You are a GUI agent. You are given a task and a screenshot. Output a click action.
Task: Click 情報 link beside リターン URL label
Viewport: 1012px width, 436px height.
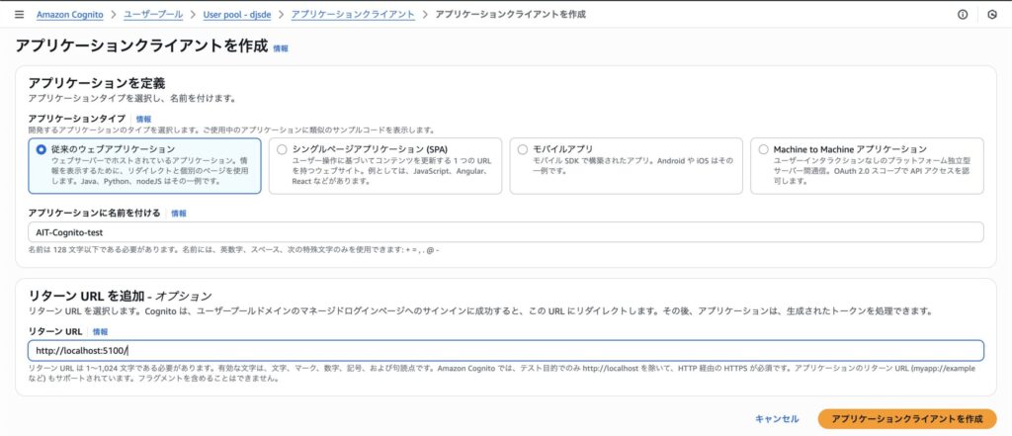click(101, 331)
